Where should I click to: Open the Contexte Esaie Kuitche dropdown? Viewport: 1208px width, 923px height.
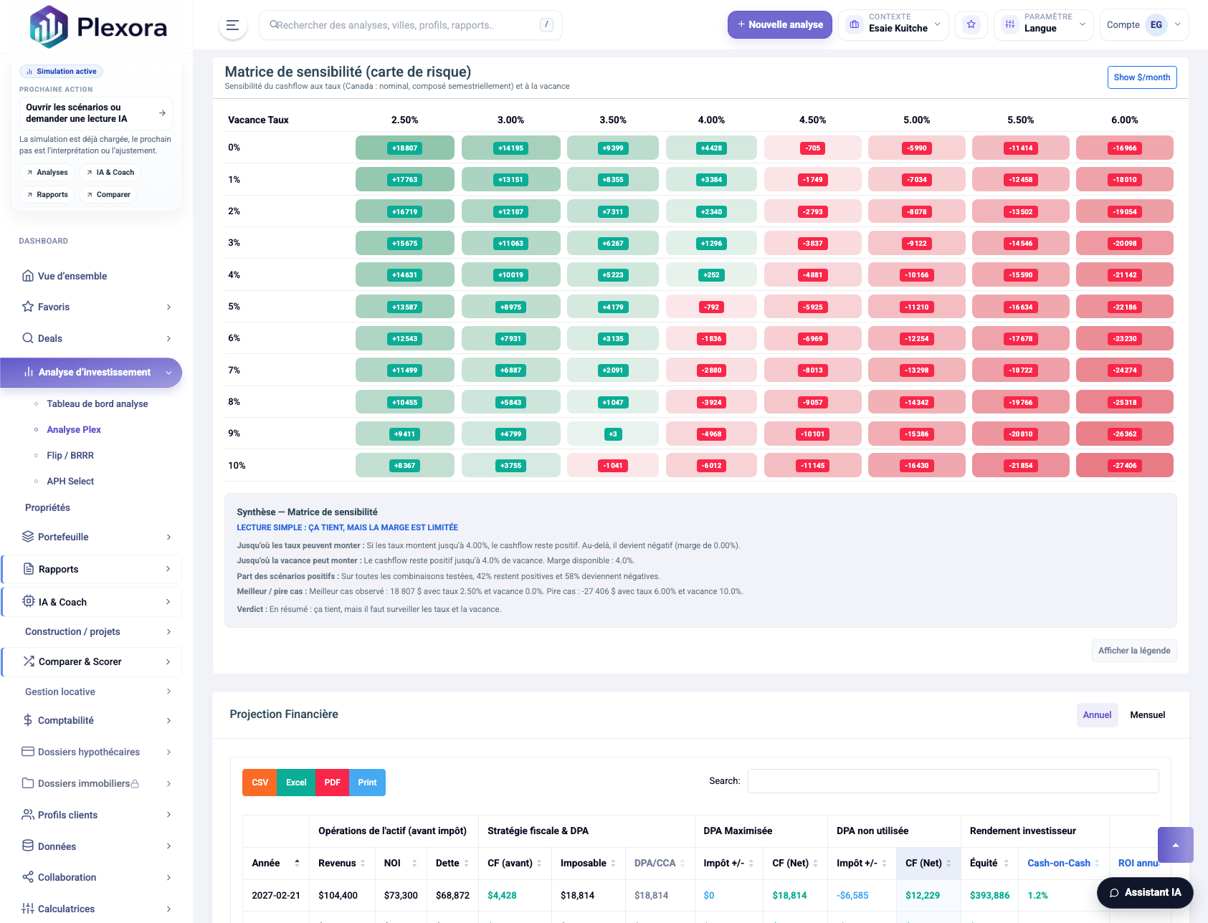click(893, 24)
